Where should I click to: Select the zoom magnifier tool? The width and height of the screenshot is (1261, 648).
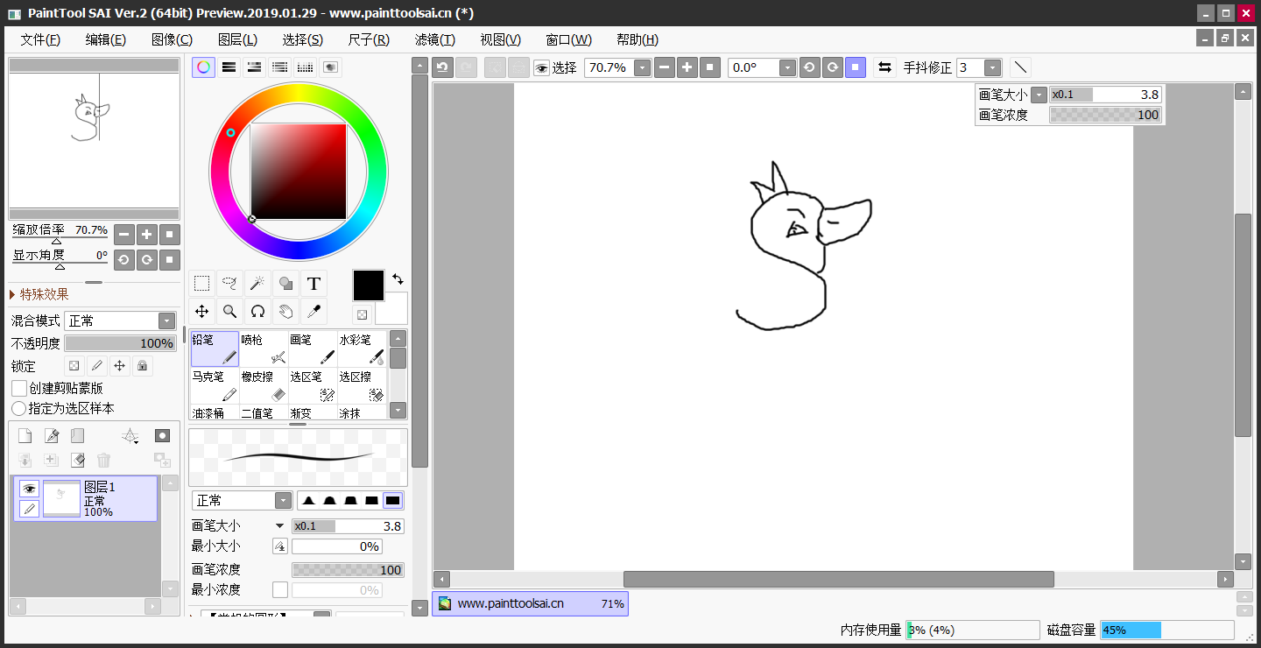[229, 311]
